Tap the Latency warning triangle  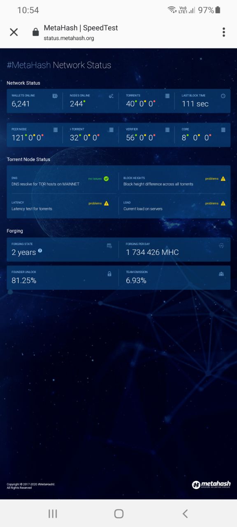106,203
